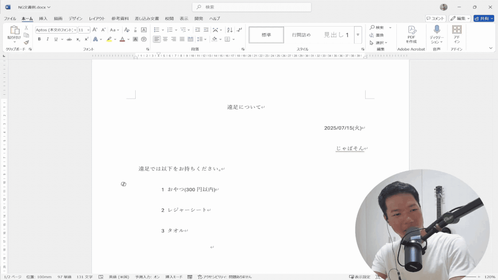This screenshot has width=498, height=280.
Task: Apply the Standard (標準) style
Action: pos(266,35)
